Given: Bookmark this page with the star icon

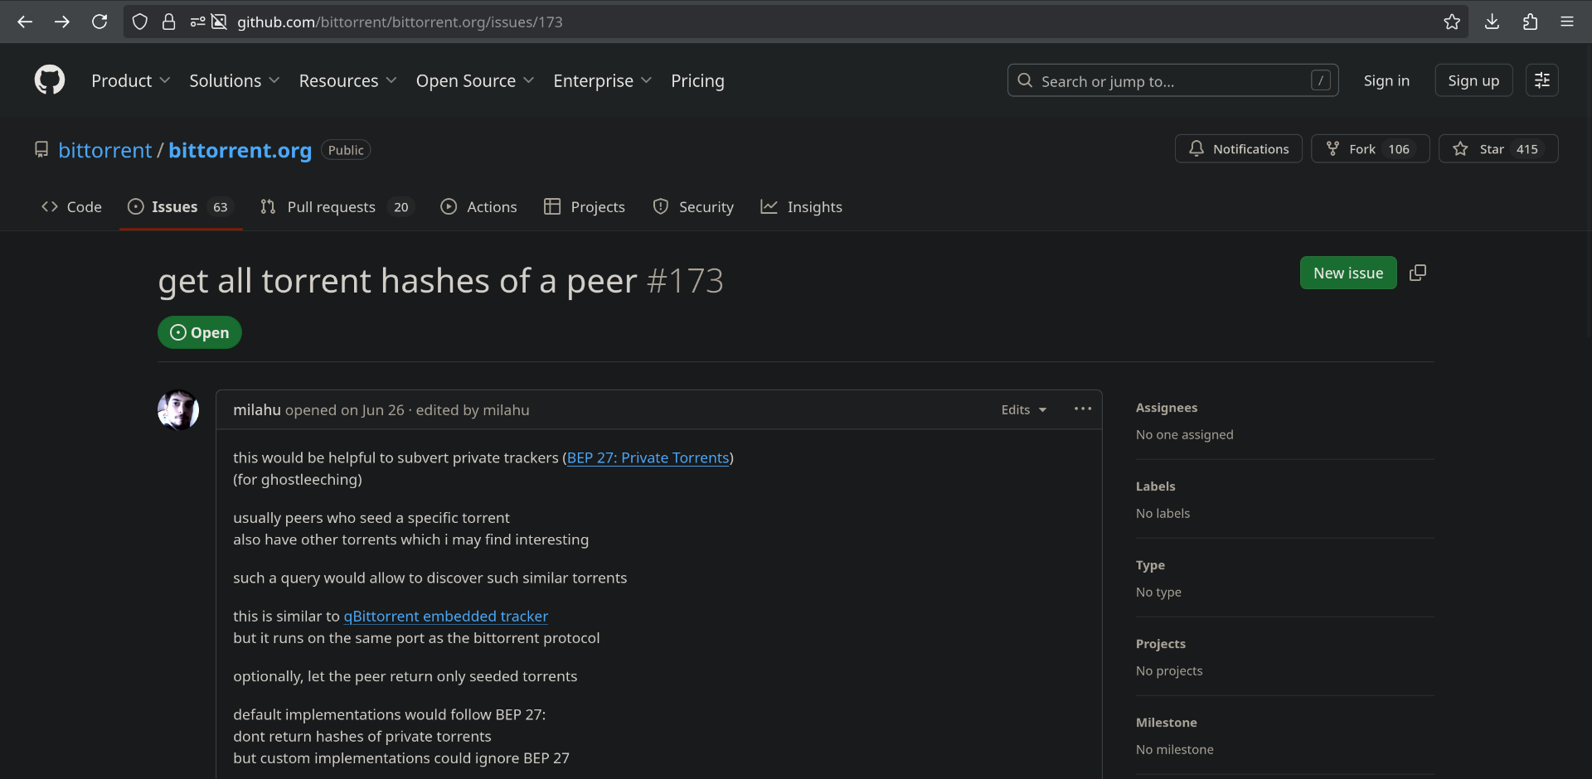Looking at the screenshot, I should point(1452,22).
